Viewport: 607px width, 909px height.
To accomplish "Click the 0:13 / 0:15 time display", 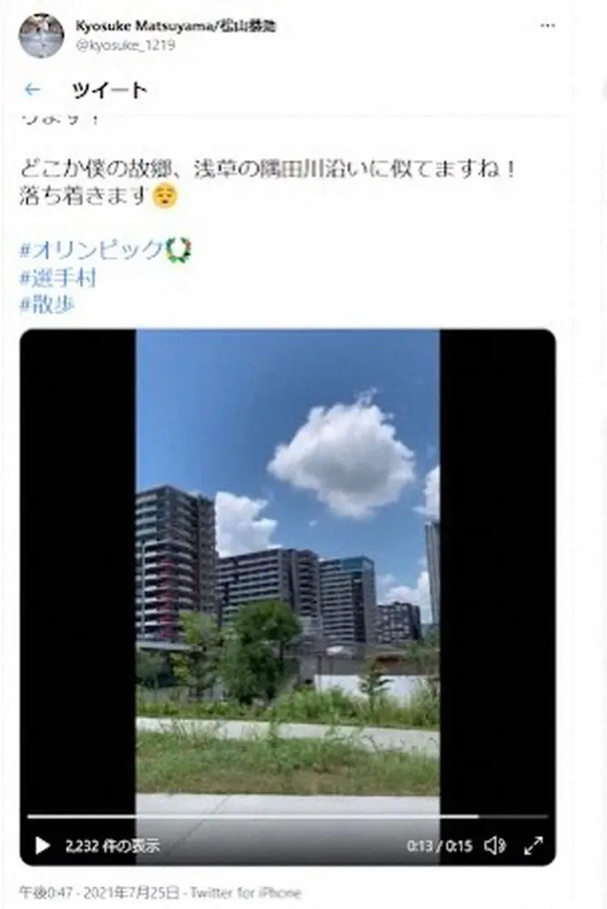I will click(440, 845).
